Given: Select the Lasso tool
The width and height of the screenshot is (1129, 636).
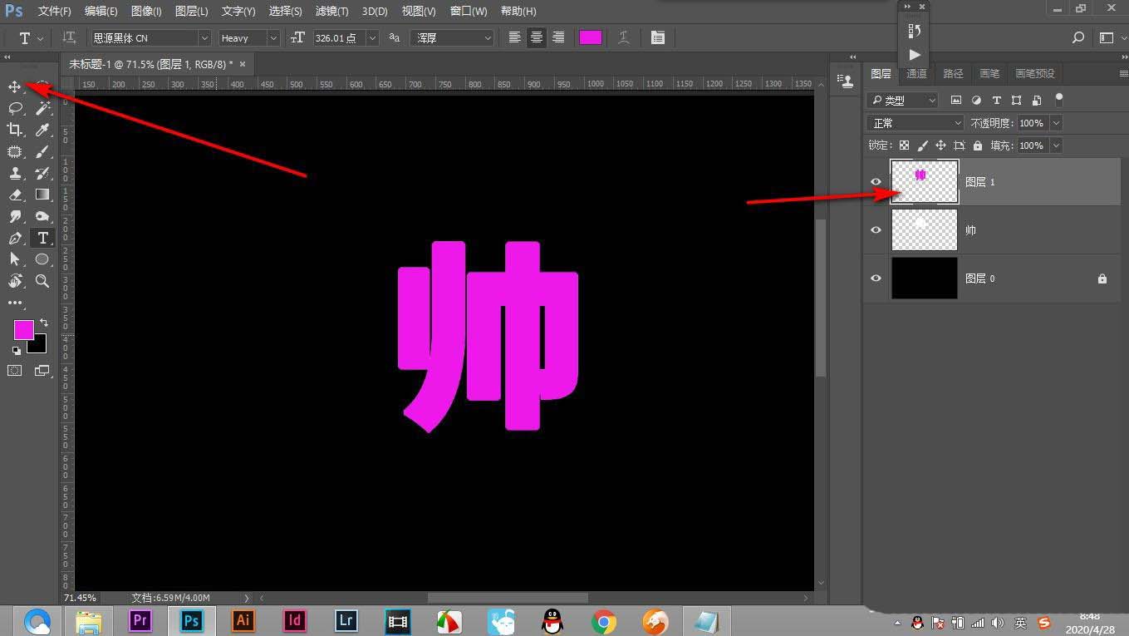Looking at the screenshot, I should pyautogui.click(x=15, y=108).
